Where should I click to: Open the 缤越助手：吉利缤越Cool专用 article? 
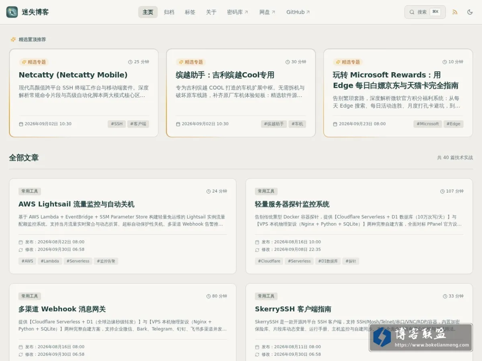pos(225,75)
